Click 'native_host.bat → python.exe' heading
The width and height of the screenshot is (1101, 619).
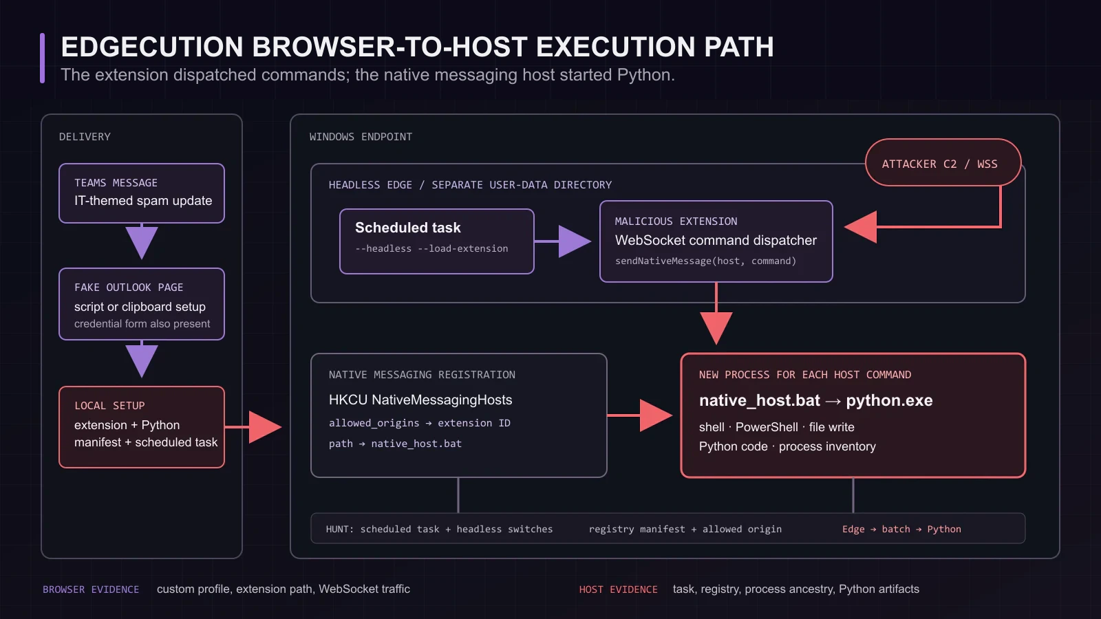(816, 400)
